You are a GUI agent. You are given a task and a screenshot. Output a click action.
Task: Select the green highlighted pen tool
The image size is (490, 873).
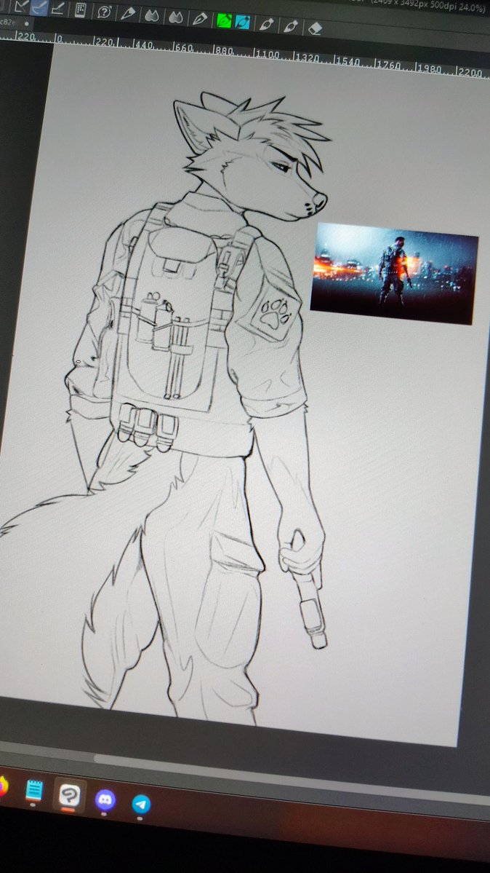click(224, 20)
